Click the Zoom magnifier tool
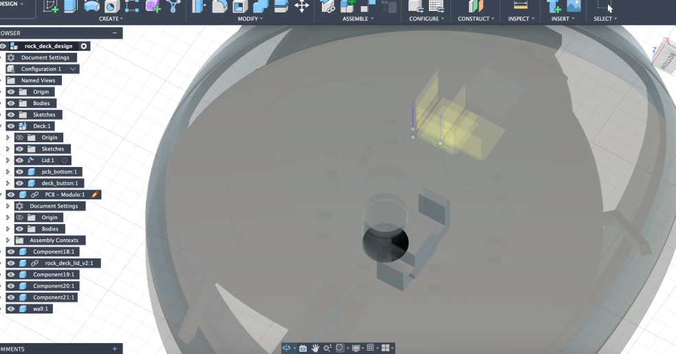The width and height of the screenshot is (676, 354). (x=328, y=348)
